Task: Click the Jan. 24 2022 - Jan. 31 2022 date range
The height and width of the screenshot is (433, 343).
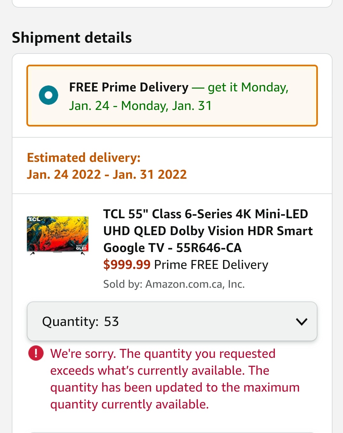Action: coord(107,175)
